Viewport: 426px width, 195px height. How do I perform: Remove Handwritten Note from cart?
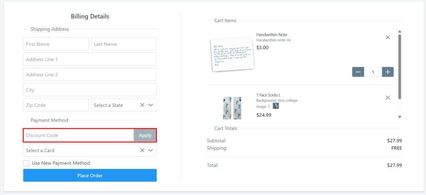pyautogui.click(x=388, y=37)
